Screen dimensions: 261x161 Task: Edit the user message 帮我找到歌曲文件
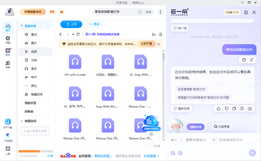click(251, 60)
